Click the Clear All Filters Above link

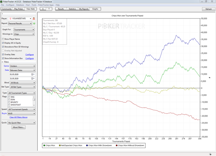pyautogui.click(x=19, y=117)
